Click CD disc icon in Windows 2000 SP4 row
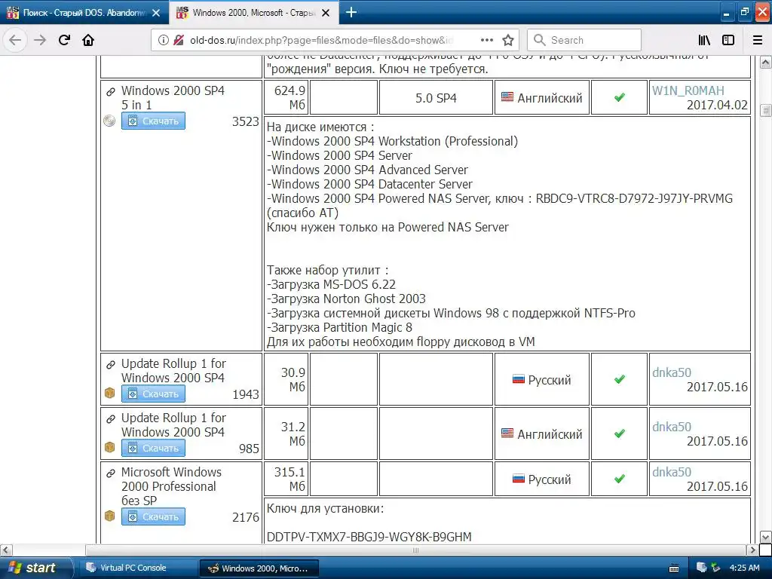772x579 pixels. [109, 121]
